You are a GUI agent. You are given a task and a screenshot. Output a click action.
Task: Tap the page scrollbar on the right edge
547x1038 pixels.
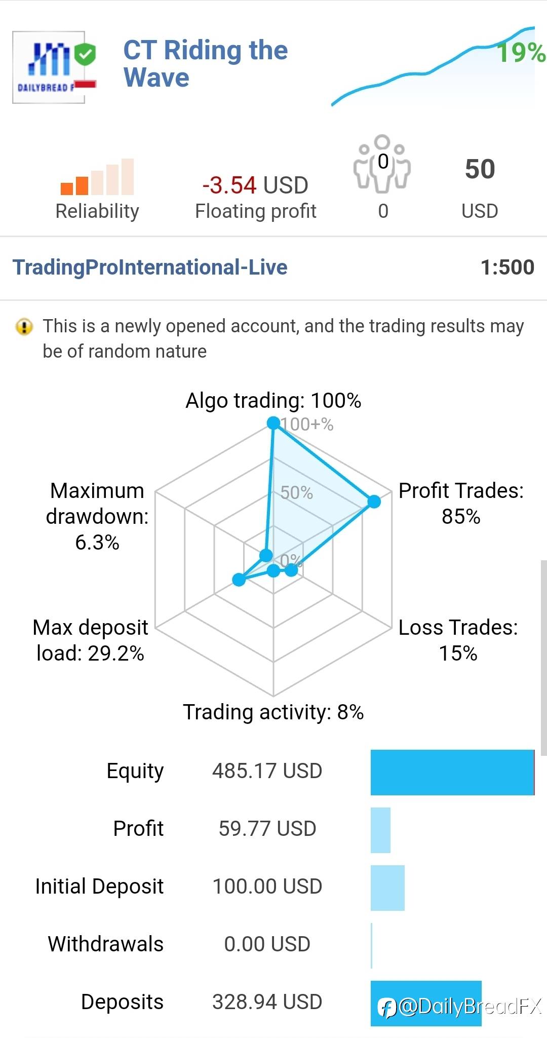pos(543,658)
